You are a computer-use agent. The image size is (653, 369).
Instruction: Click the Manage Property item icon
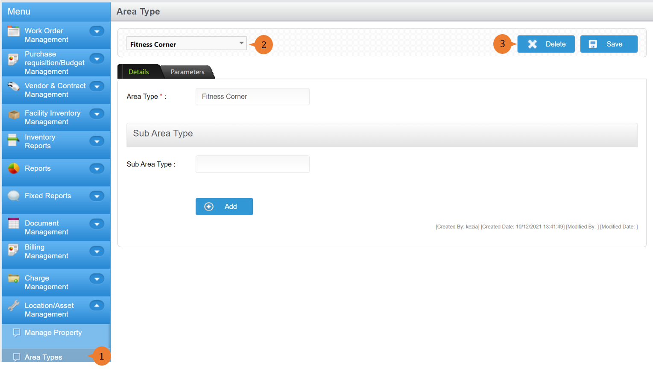(17, 333)
